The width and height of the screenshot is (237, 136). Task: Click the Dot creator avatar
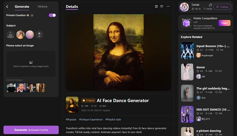(x=198, y=98)
